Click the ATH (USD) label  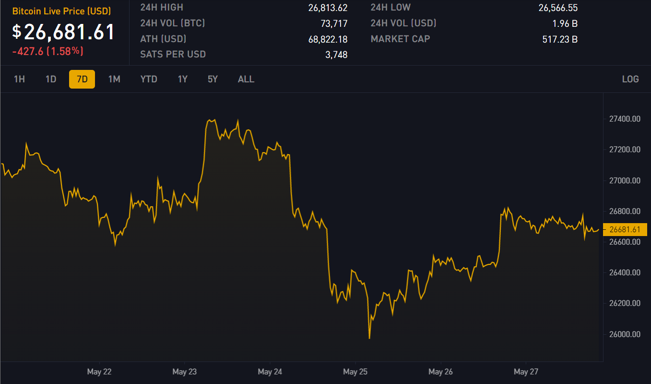[163, 39]
